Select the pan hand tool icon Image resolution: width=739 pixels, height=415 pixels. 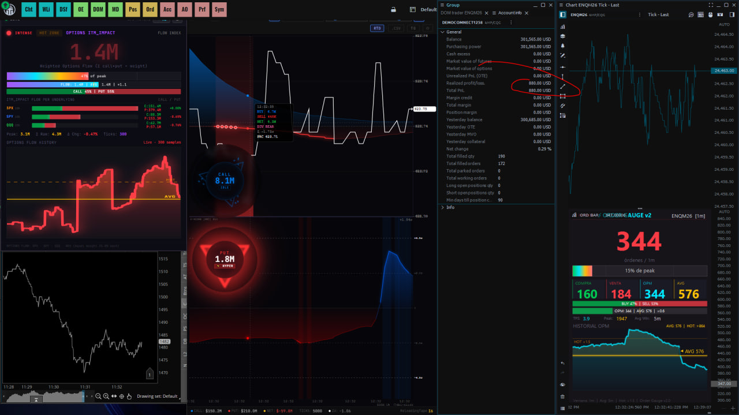point(129,396)
